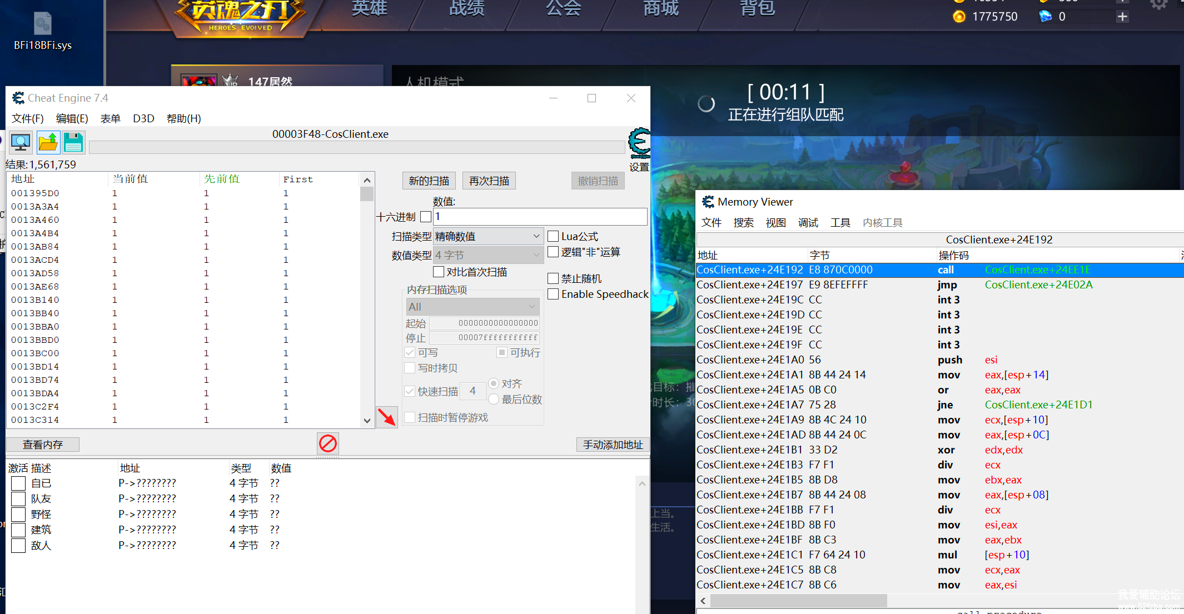Open the 战绩 tab in game
1184x614 pixels.
[467, 8]
